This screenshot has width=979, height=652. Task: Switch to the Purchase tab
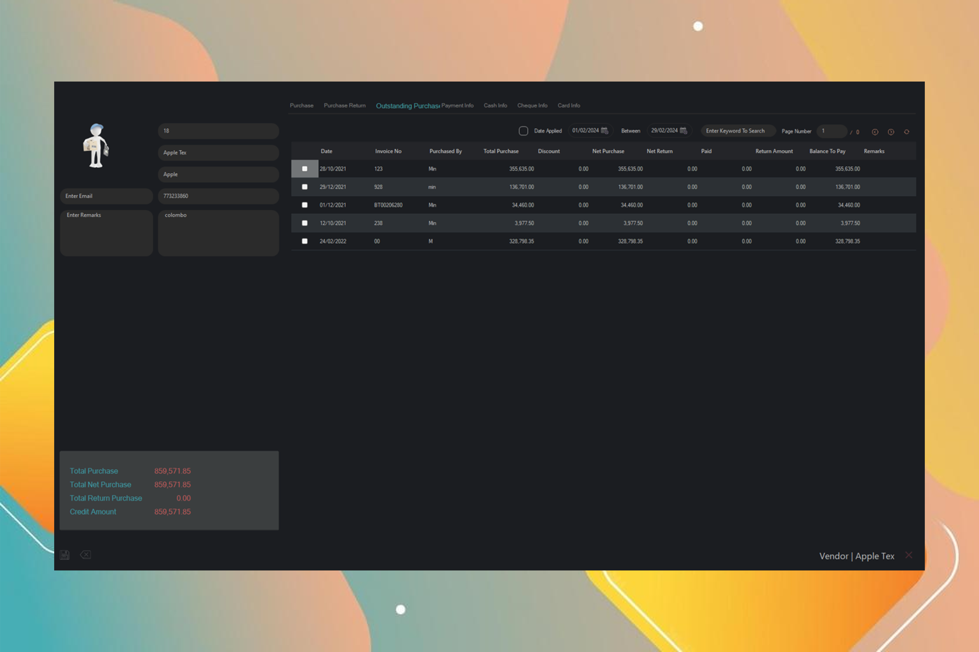pos(302,106)
